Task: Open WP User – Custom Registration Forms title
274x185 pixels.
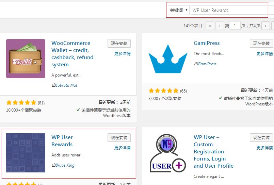Action: tap(213, 151)
